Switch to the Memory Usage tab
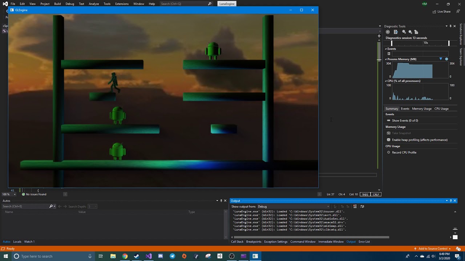Viewport: 465px width, 261px height. tap(422, 109)
